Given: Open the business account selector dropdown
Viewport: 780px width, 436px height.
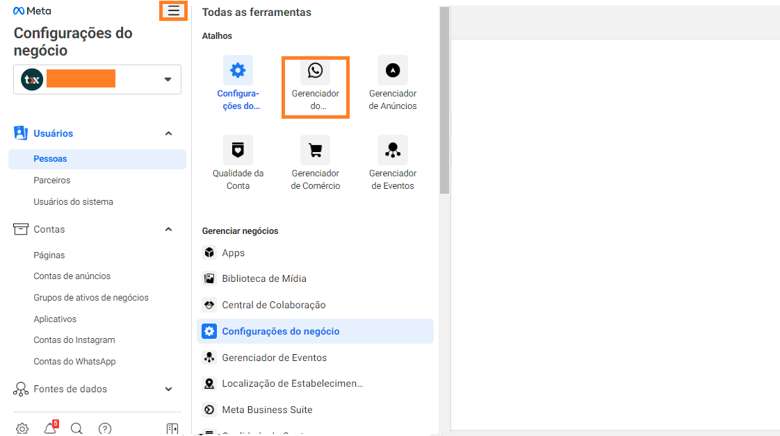Looking at the screenshot, I should tap(97, 79).
